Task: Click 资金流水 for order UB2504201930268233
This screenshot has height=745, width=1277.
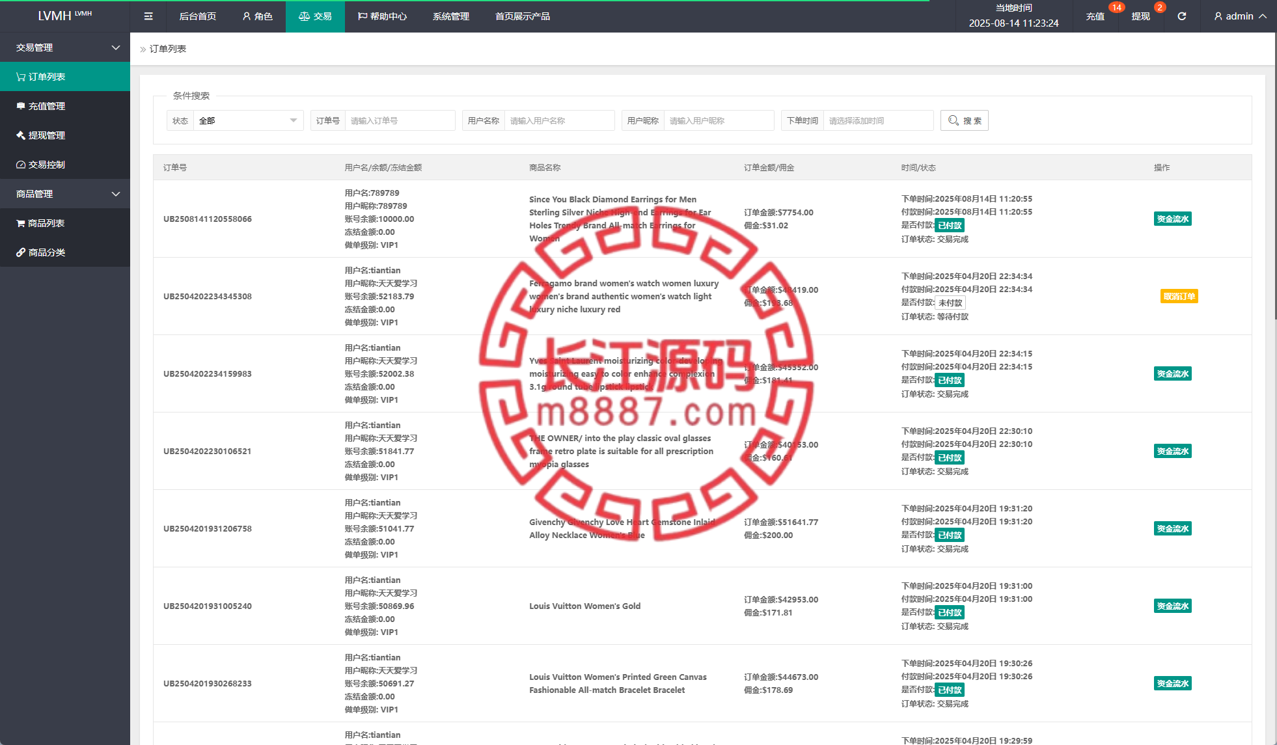Action: pyautogui.click(x=1173, y=684)
